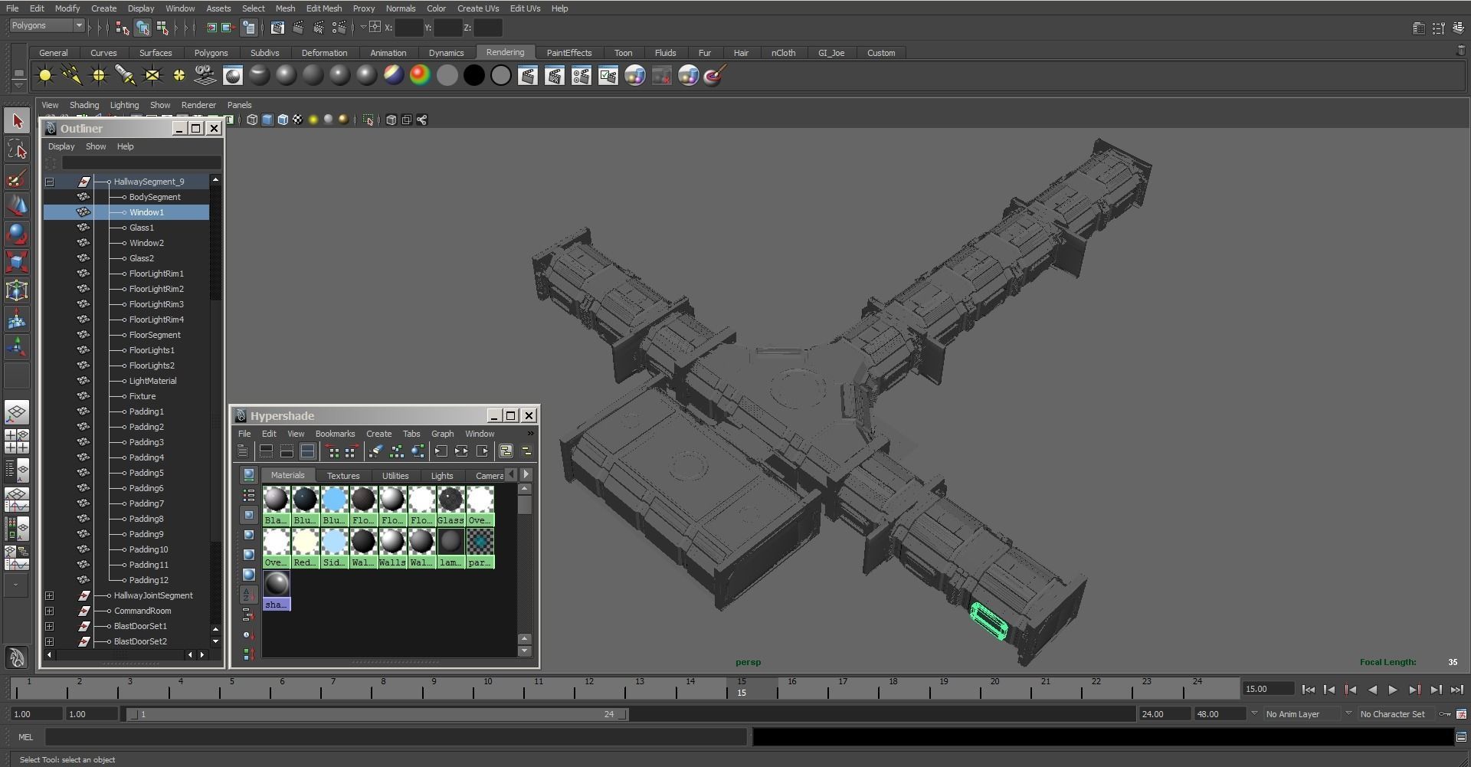Viewport: 1471px width, 767px height.
Task: Expand BlastDoorSet1 in Outliner
Action: 50,626
